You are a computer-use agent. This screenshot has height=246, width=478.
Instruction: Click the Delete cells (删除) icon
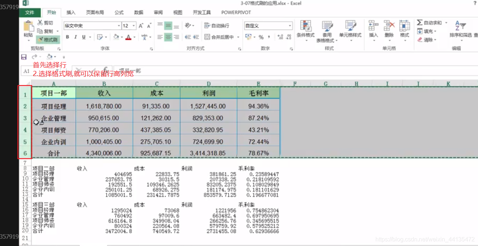coord(389,26)
